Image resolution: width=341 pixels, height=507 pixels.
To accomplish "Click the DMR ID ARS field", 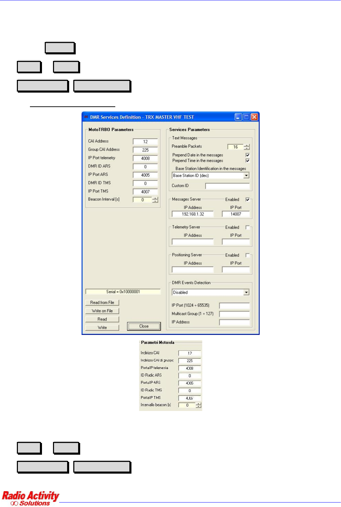I will click(145, 167).
